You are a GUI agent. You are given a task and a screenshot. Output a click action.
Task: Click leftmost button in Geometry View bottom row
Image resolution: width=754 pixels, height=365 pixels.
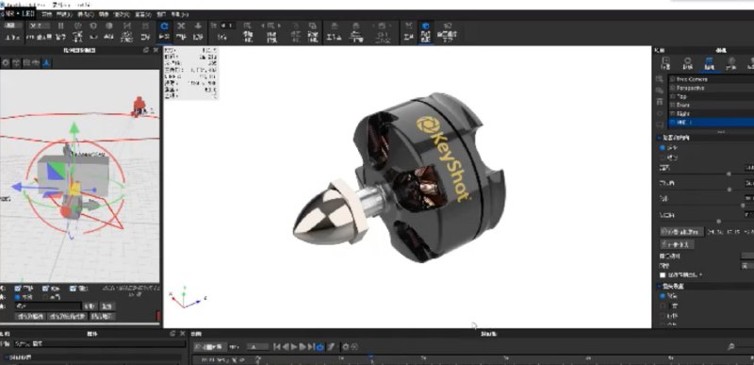[31, 317]
